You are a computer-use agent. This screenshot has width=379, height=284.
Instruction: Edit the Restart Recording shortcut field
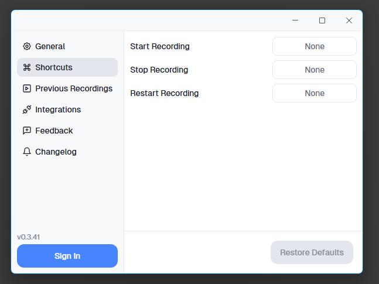[x=315, y=93]
